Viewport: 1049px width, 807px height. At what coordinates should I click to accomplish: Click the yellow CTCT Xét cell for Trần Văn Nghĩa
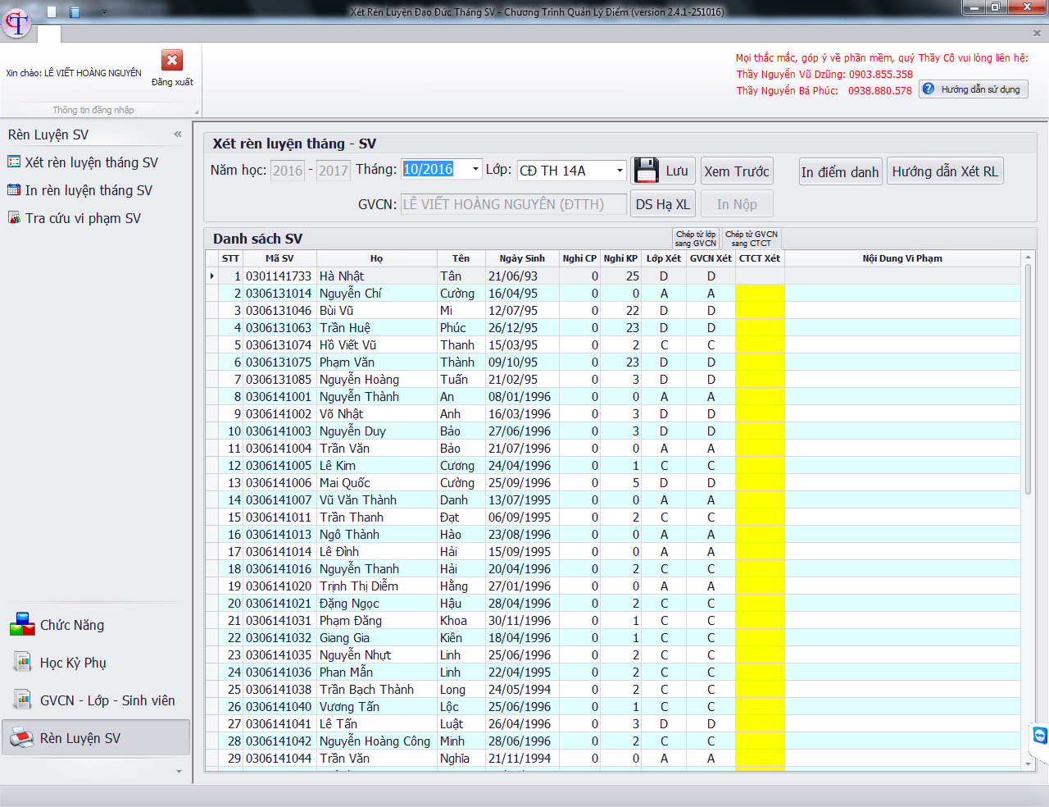(760, 759)
